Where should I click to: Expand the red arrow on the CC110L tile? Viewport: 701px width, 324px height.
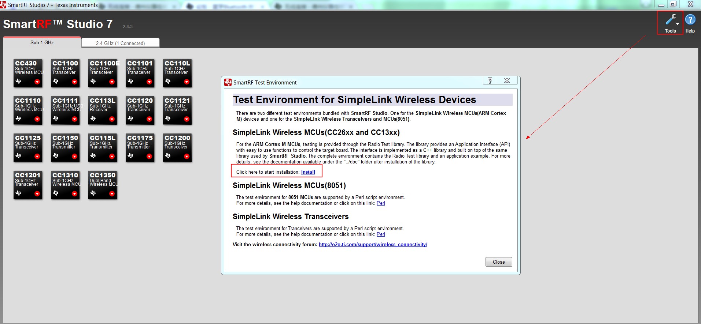(187, 82)
